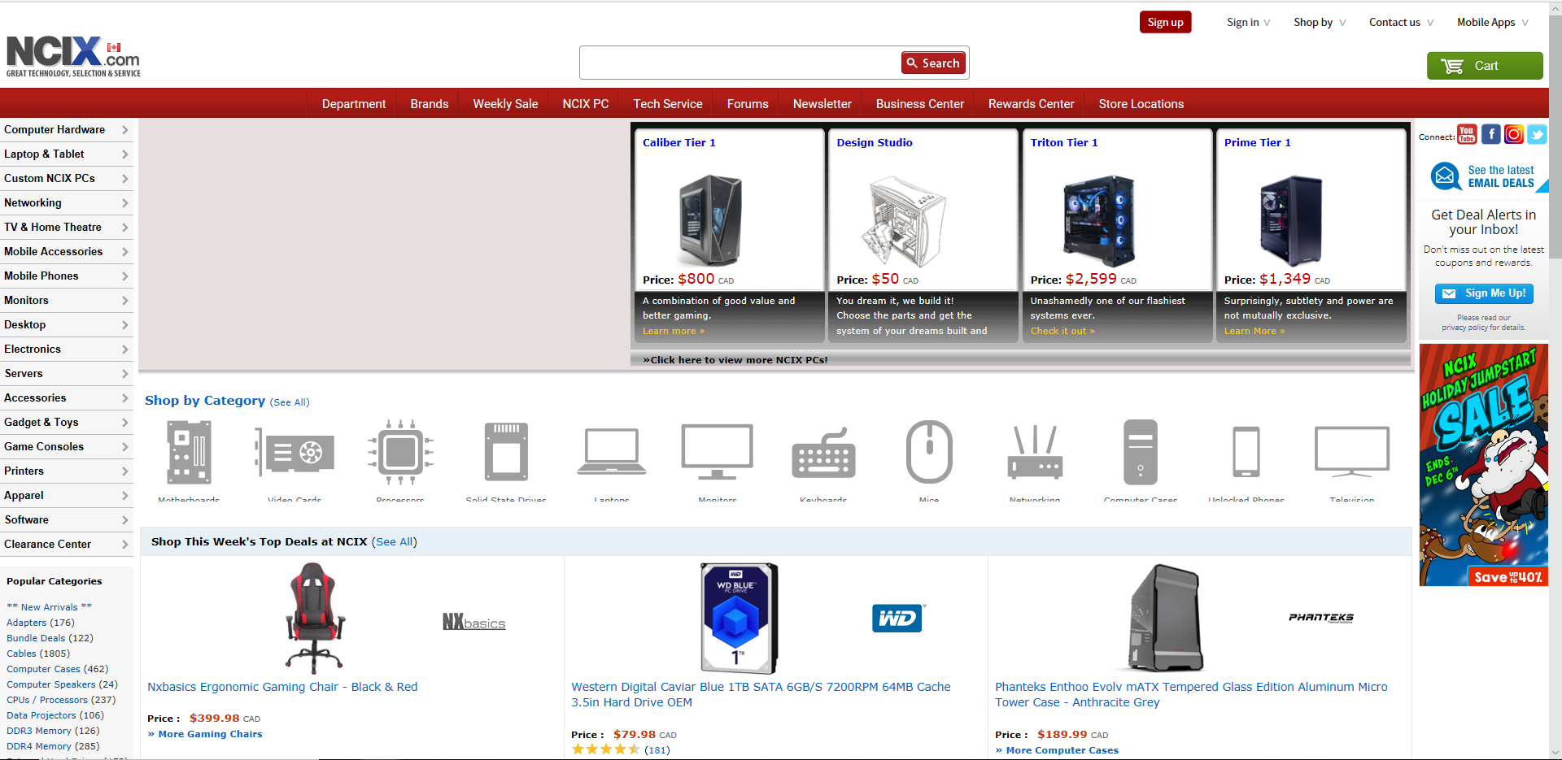
Task: Expand TV & Home Theatre sidebar category
Action: (67, 228)
